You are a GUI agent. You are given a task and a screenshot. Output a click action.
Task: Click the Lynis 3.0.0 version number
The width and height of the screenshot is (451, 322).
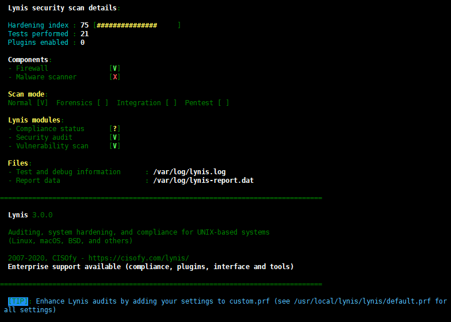point(43,215)
